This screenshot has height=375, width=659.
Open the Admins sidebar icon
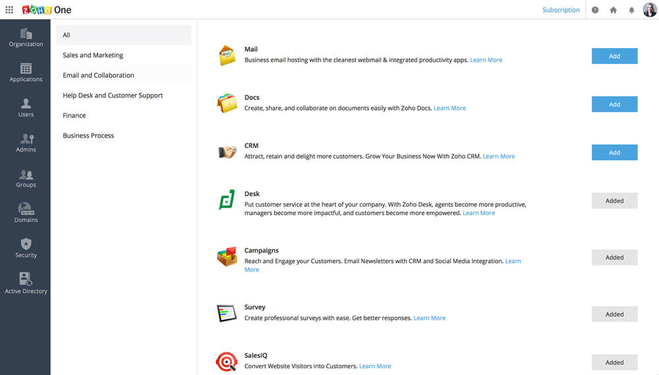pos(26,143)
